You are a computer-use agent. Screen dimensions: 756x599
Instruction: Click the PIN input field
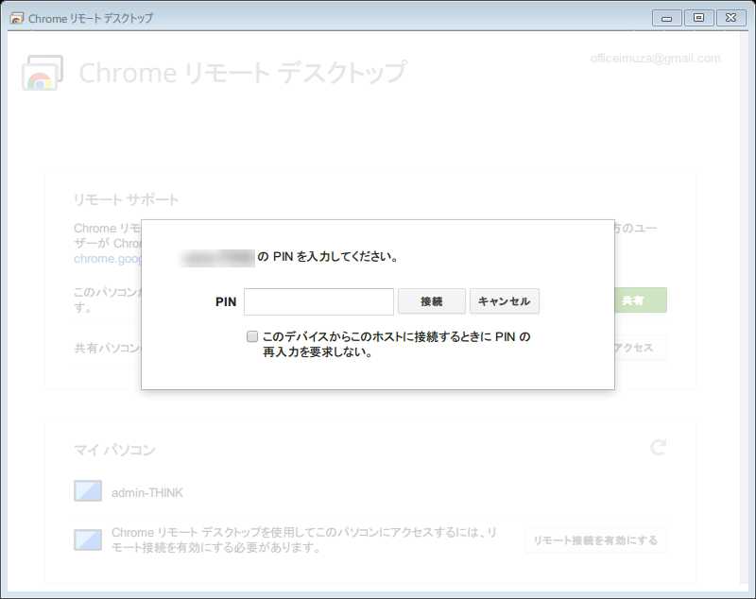tap(318, 301)
